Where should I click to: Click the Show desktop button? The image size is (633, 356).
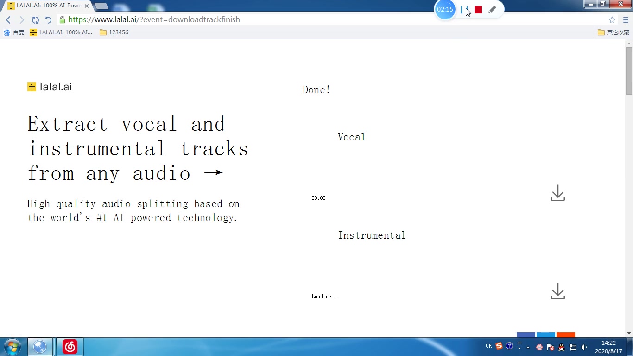(630, 347)
